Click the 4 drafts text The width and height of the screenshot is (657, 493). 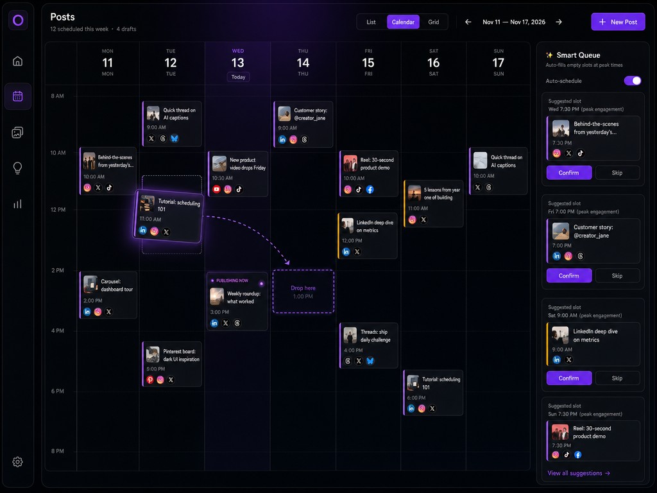click(x=126, y=29)
